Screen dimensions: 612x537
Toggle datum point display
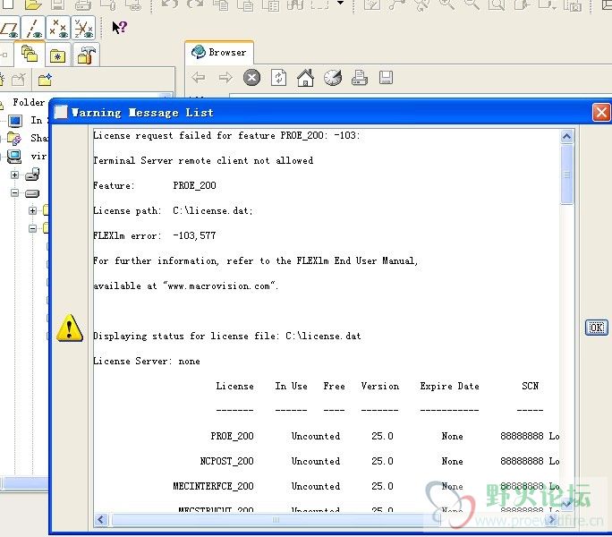click(58, 28)
